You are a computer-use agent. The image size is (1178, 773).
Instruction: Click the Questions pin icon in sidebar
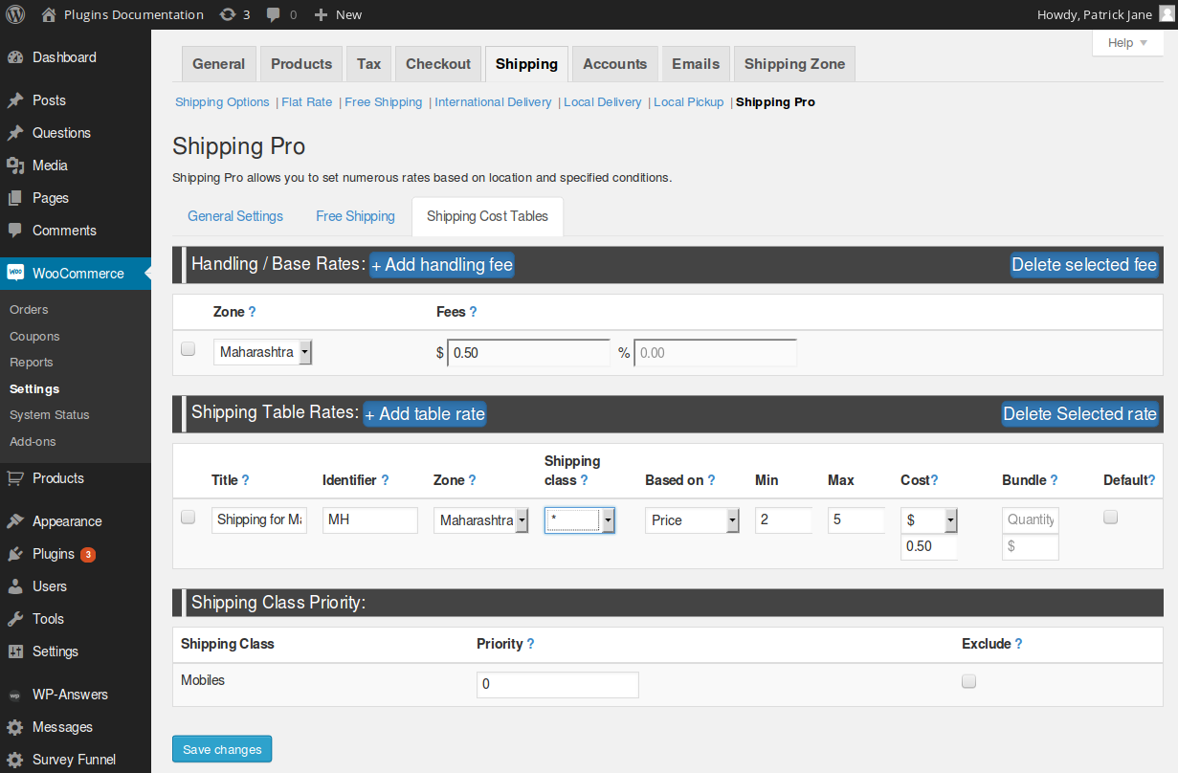point(15,133)
